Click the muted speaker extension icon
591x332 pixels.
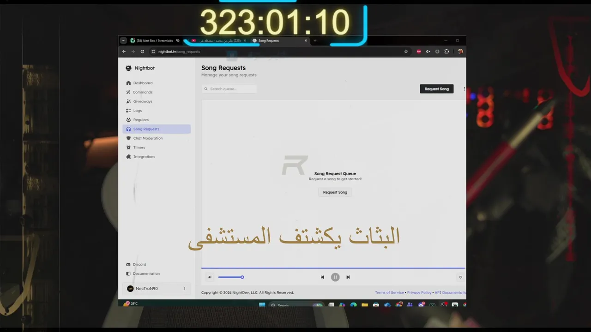(428, 52)
